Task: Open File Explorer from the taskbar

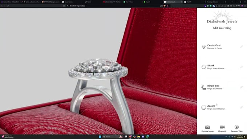Action: [139, 136]
